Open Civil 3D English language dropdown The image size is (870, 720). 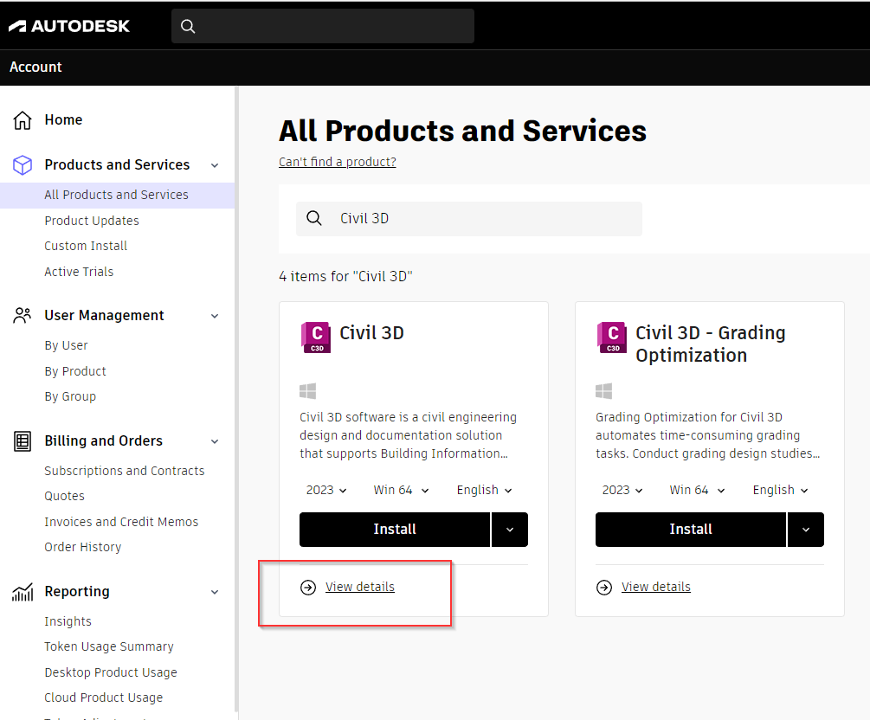pos(484,490)
